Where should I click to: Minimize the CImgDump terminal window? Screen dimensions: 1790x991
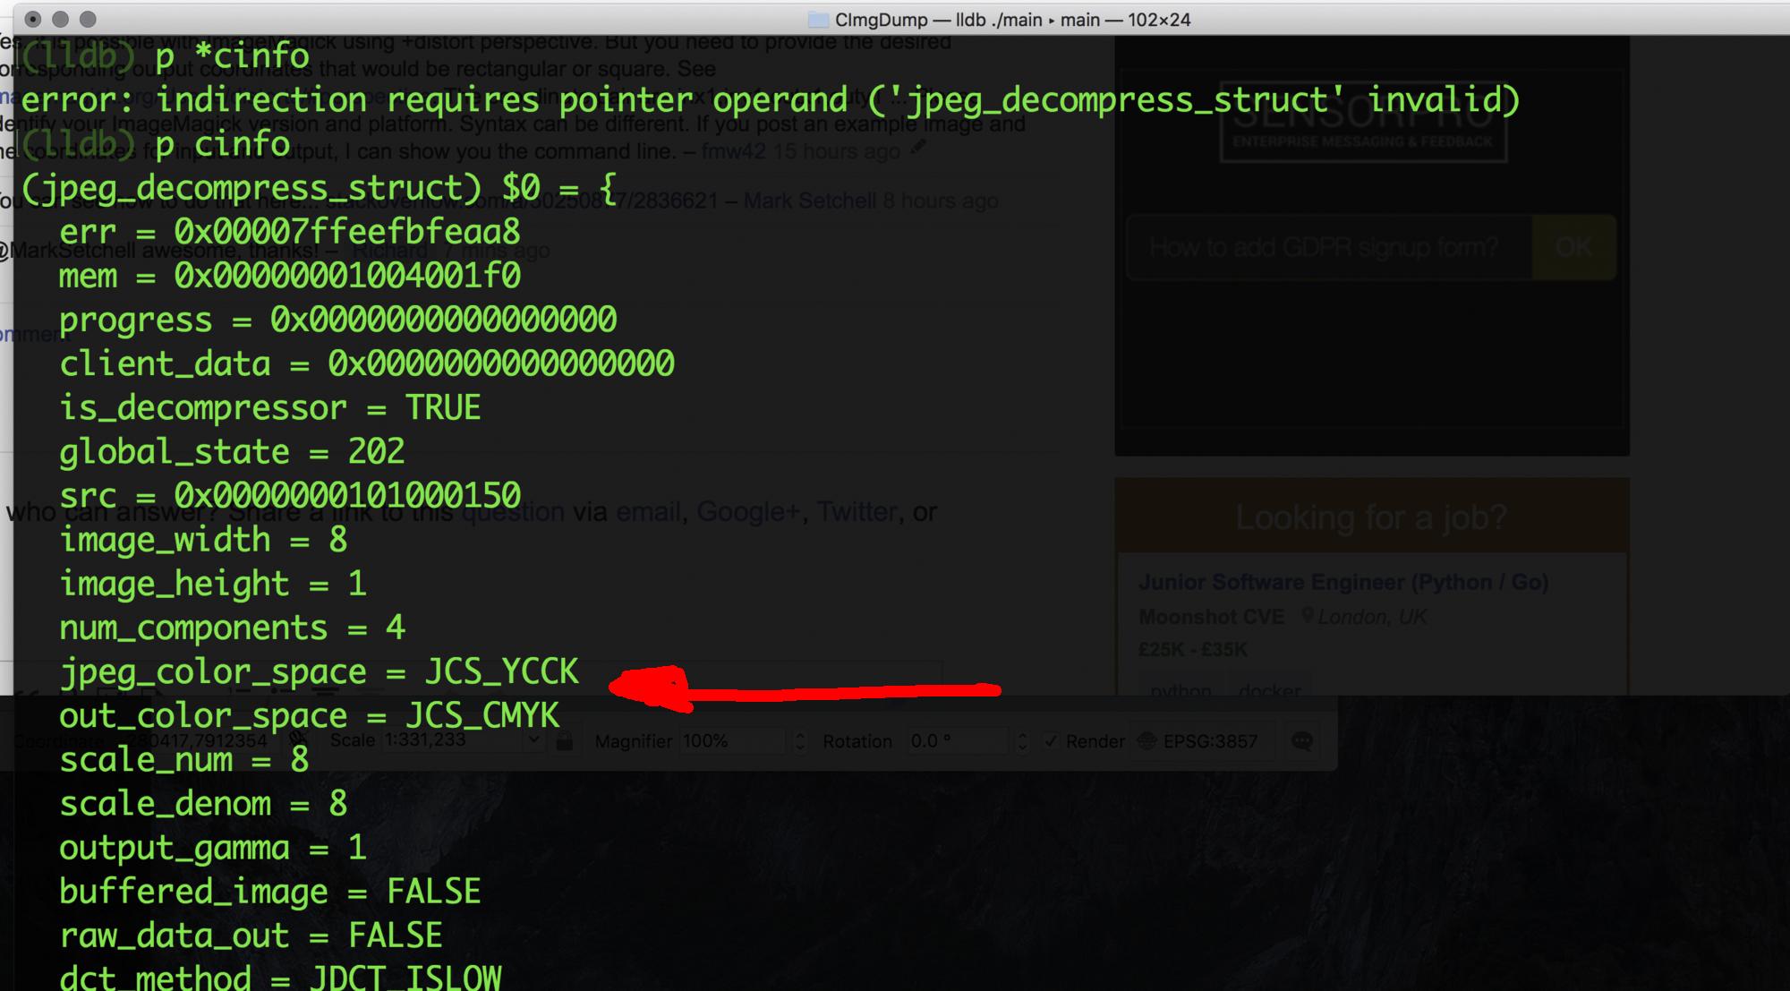[x=60, y=19]
